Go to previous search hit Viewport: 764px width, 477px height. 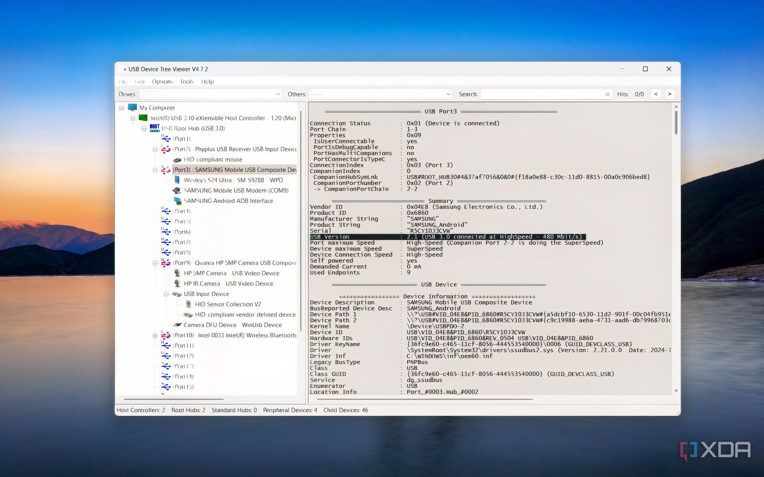tap(656, 94)
